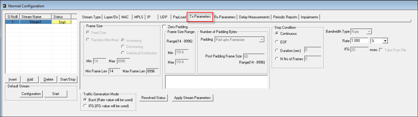Open the rate unit % dropdown

(x=385, y=41)
